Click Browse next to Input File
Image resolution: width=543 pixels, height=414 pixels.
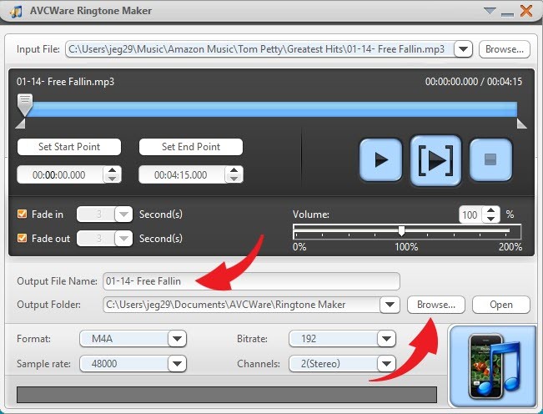(504, 49)
